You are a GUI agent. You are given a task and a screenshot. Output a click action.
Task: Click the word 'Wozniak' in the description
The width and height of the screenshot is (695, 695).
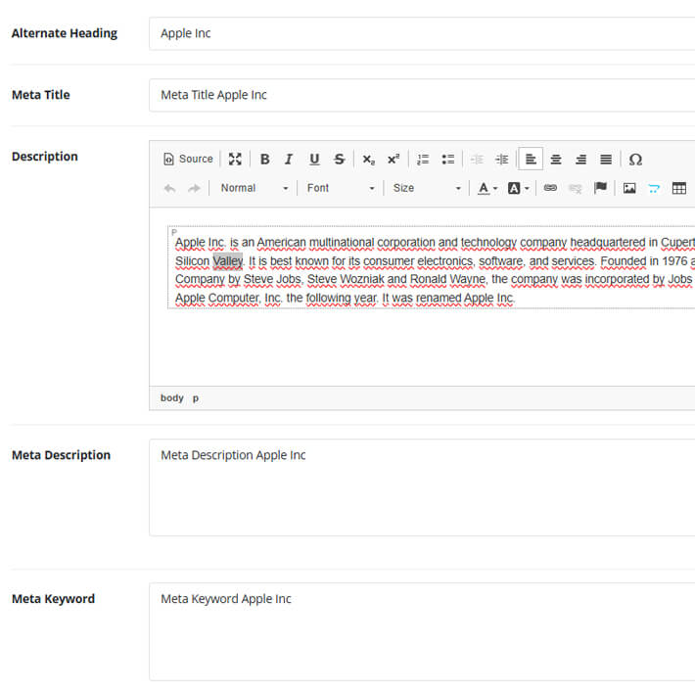pos(362,279)
